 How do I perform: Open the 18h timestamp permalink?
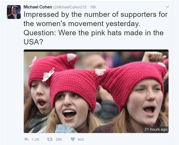point(93,7)
